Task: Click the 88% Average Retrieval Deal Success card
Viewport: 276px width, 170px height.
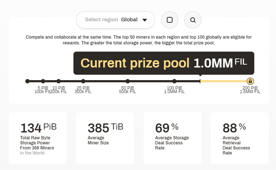Action: coord(240,138)
